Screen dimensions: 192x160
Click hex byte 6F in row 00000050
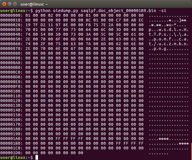pos(58,39)
